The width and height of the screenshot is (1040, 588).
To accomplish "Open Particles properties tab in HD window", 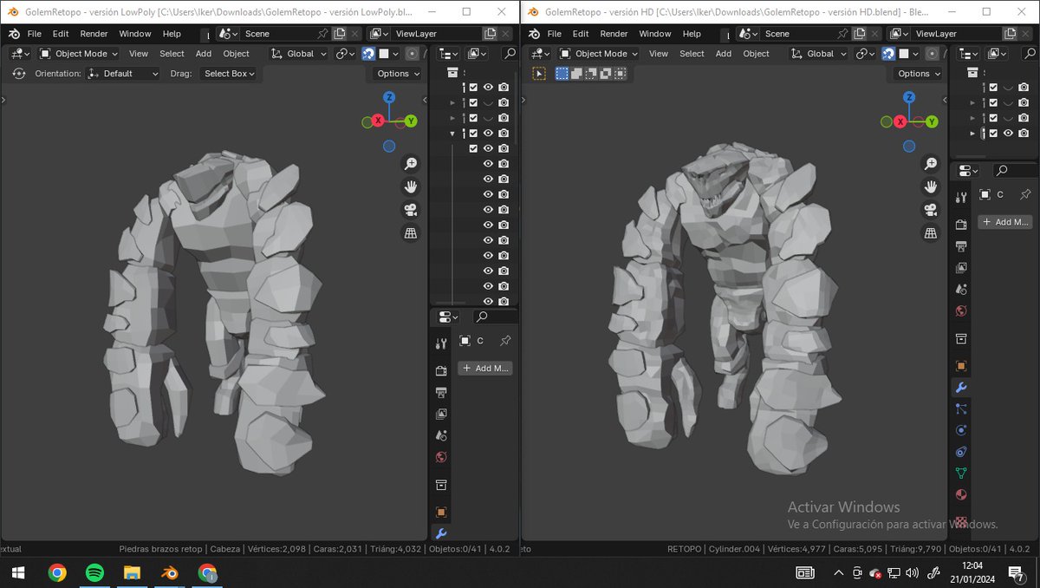I will (x=960, y=408).
